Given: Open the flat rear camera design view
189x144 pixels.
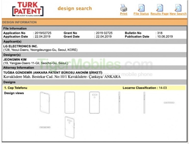Looking at the screenshot, I should [x=94, y=103].
